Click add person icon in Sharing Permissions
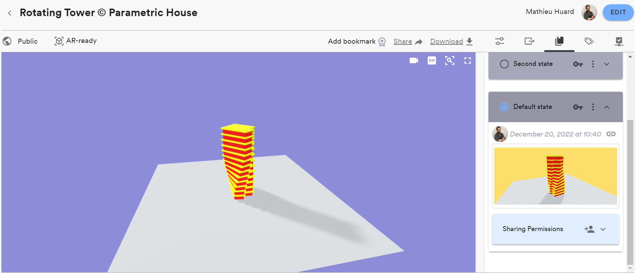This screenshot has width=635, height=273. (589, 229)
